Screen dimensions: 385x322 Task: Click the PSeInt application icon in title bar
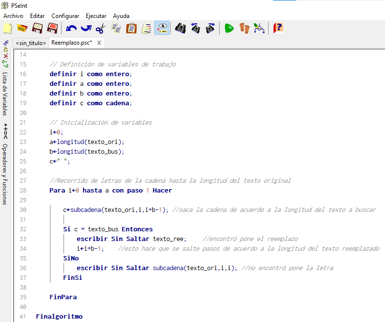point(5,5)
